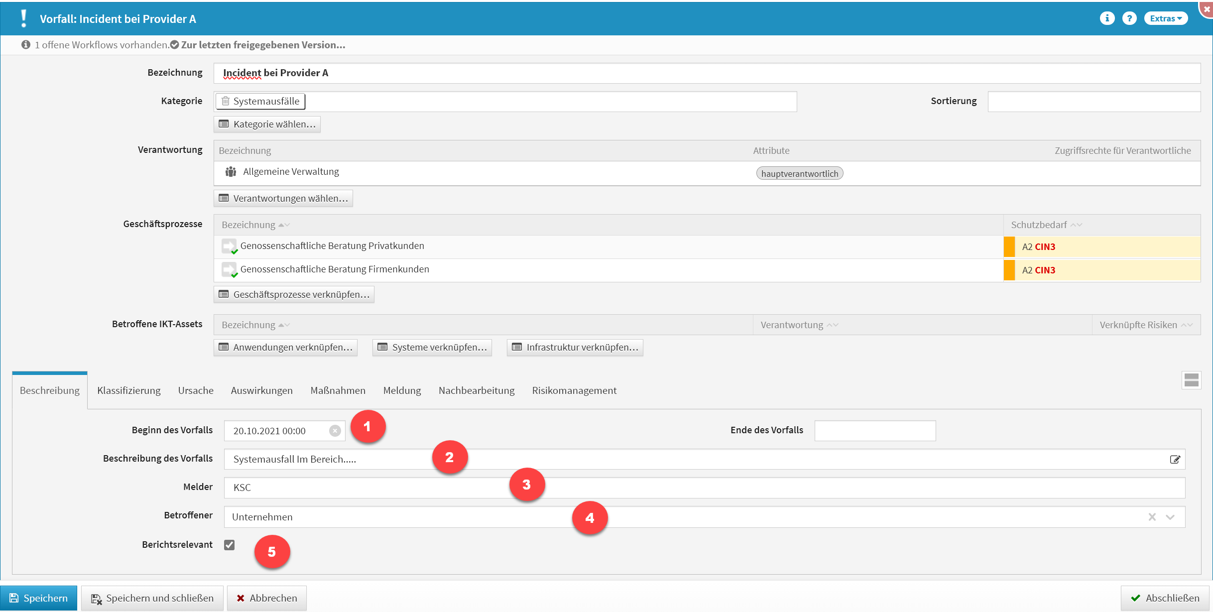This screenshot has height=612, width=1213.
Task: Click the Allgemeine Verwaltung group icon
Action: pos(231,172)
